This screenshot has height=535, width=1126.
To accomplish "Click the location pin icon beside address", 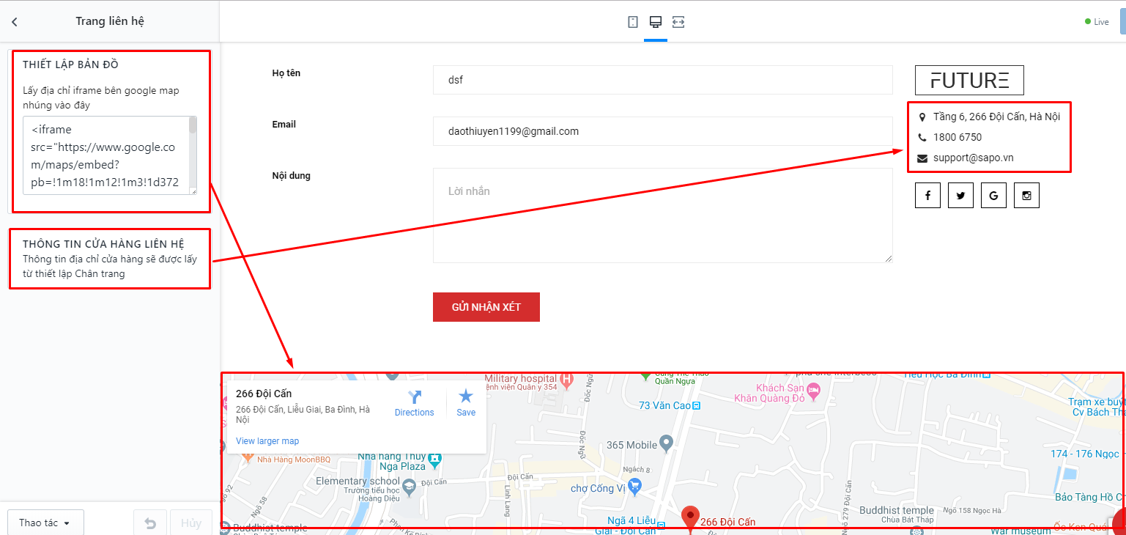I will 922,117.
